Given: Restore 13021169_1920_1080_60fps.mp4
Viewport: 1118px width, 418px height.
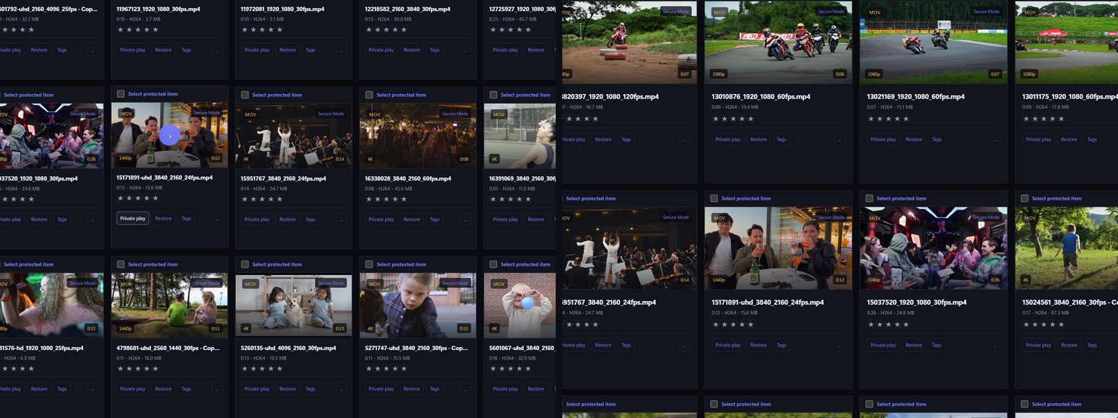Looking at the screenshot, I should 914,139.
